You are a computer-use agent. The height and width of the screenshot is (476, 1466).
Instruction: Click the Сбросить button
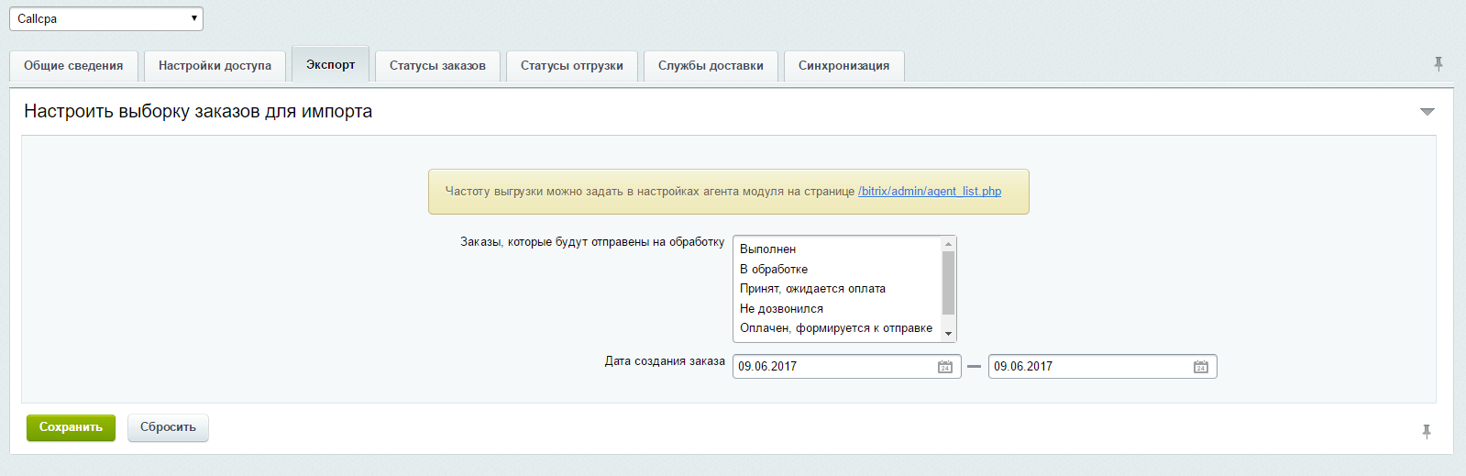tap(168, 427)
